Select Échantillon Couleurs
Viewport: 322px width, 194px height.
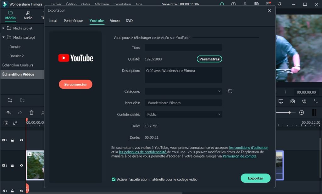(x=18, y=65)
